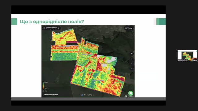
Task: Switch map to 3D view
Action: (131, 54)
